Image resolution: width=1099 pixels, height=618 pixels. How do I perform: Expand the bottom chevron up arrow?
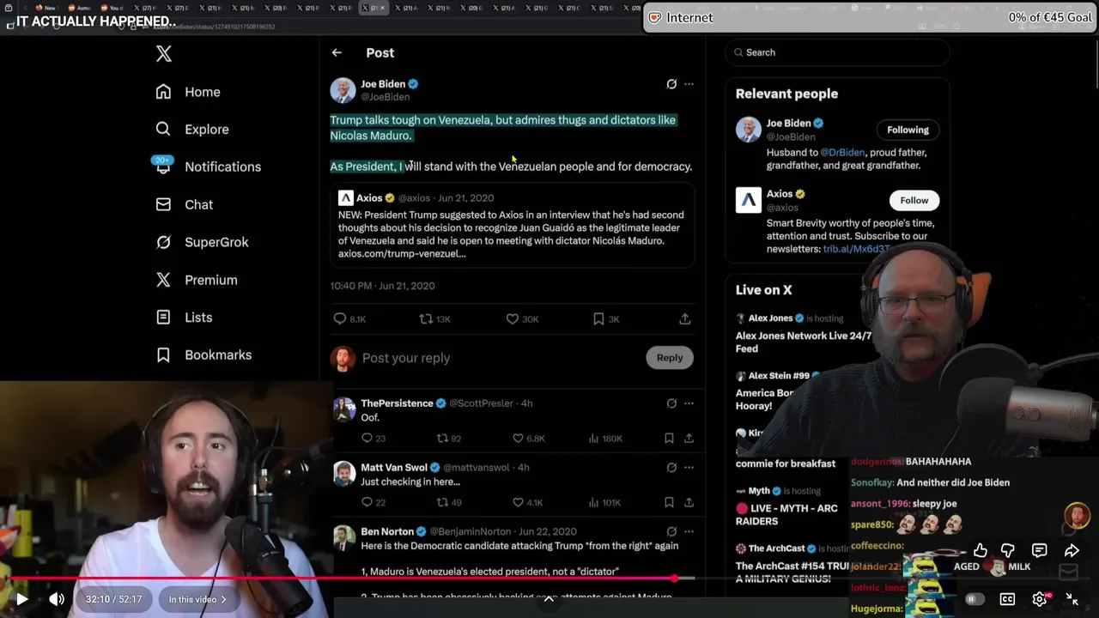point(549,599)
